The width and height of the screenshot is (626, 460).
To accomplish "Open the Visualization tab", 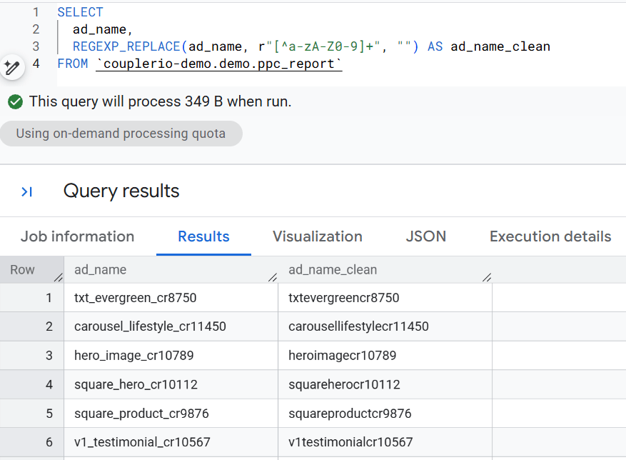I will [x=318, y=236].
